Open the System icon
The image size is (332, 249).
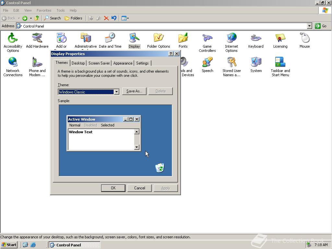tap(256, 65)
